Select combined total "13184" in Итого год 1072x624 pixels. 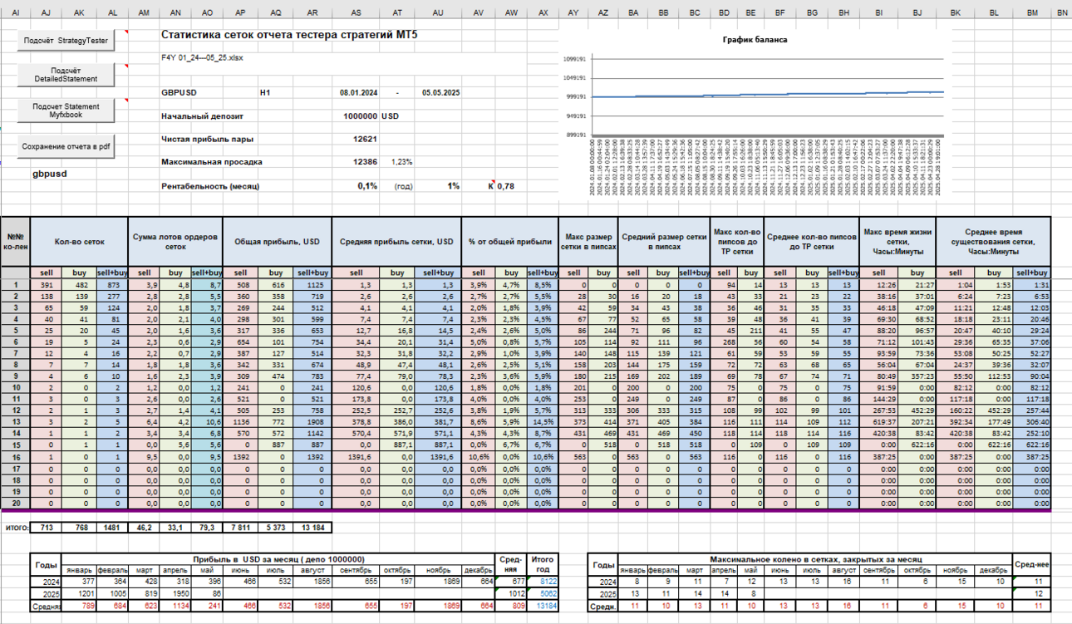pyautogui.click(x=543, y=606)
